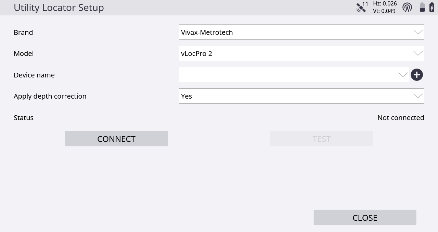438x232 pixels.
Task: Open Apply depth correction dropdown set to Yes
Action: pyautogui.click(x=301, y=96)
